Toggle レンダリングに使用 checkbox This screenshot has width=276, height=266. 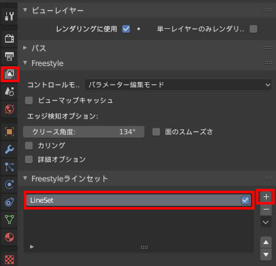pos(126,29)
